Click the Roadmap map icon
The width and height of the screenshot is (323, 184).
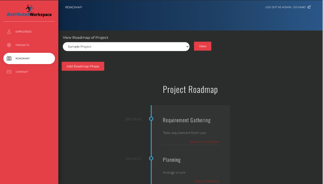[x=9, y=59]
